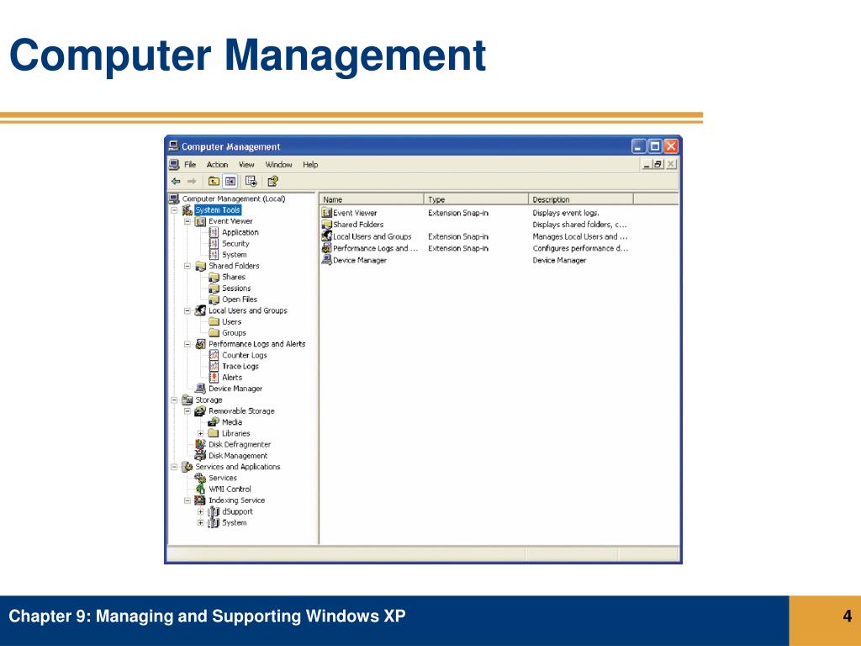The height and width of the screenshot is (646, 861).
Task: Collapse the Local Users and Groups node
Action: [x=188, y=310]
